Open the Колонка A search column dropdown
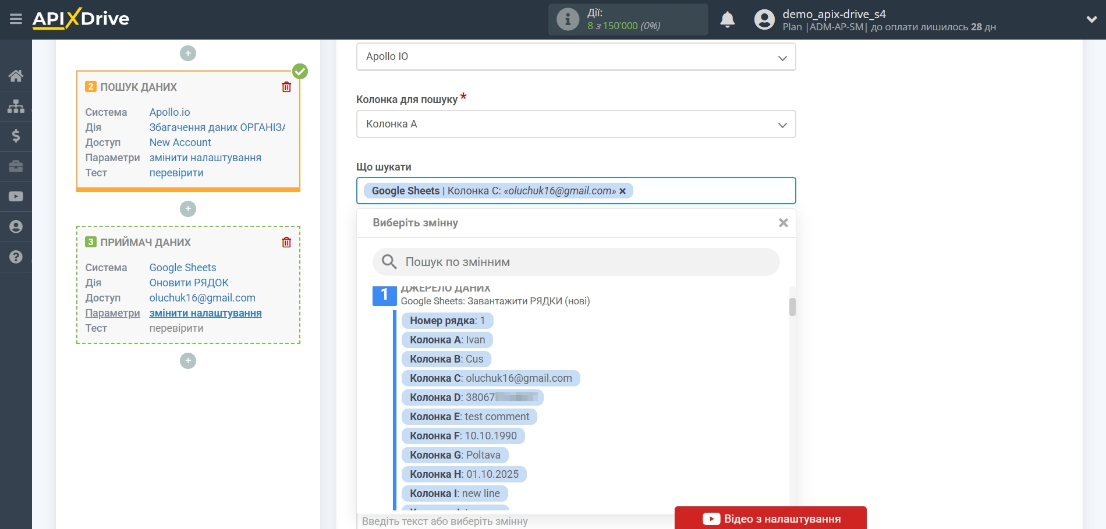 [575, 124]
